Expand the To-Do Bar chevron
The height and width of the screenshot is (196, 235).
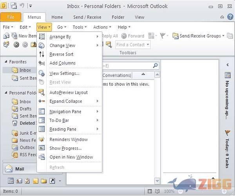[227, 65]
